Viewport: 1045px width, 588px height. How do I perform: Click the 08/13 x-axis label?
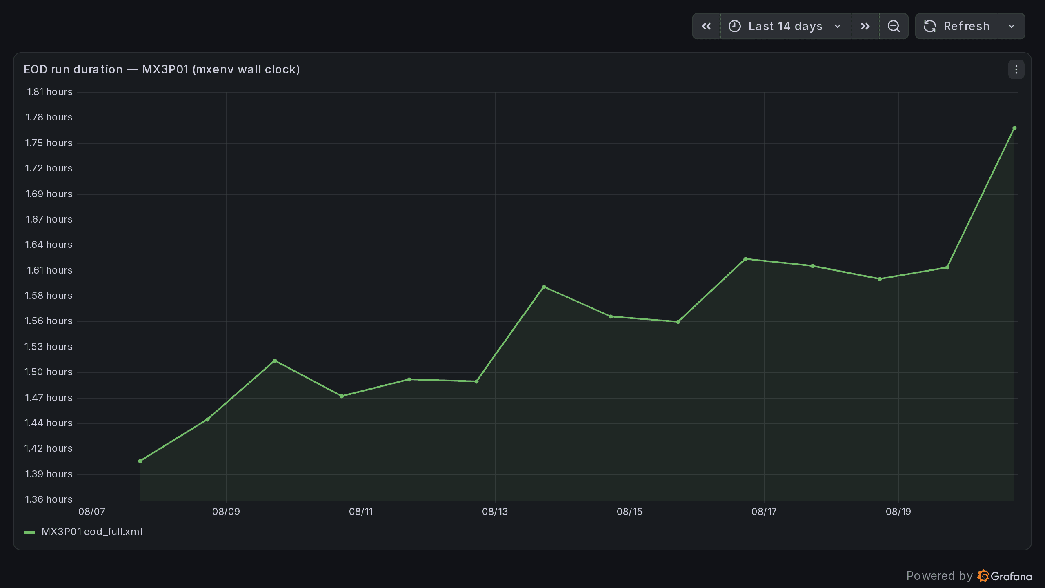(495, 512)
